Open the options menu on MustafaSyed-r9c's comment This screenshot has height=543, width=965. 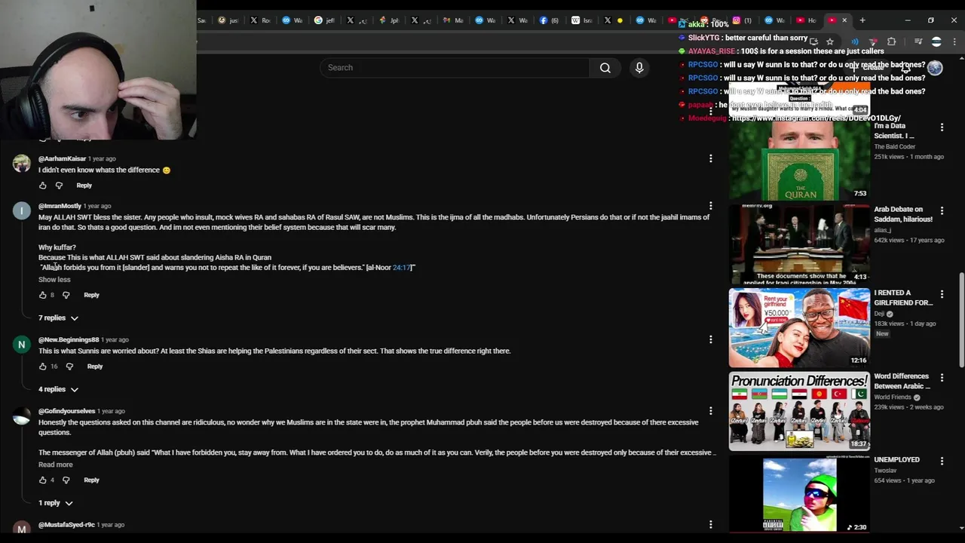(710, 524)
